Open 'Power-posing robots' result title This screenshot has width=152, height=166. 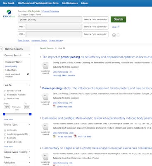97,88
